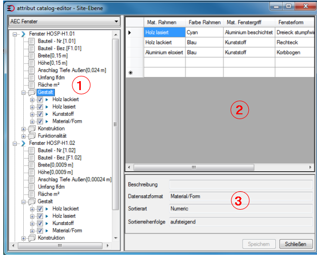
Task: Click the Schließen button
Action: 295,244
